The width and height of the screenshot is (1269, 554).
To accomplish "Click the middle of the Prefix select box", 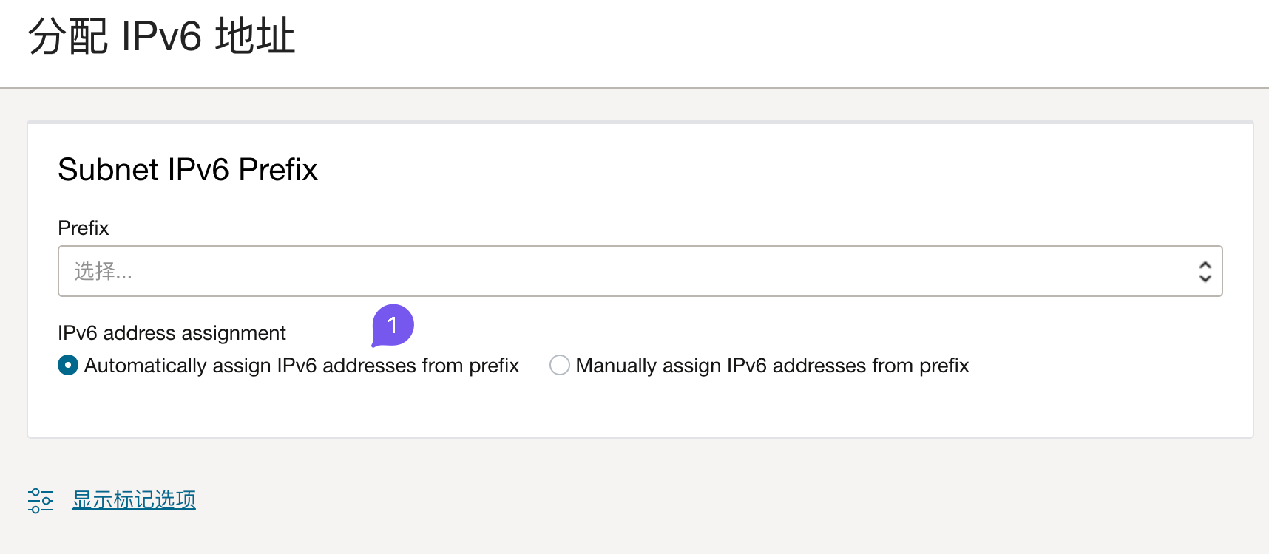I will point(640,272).
